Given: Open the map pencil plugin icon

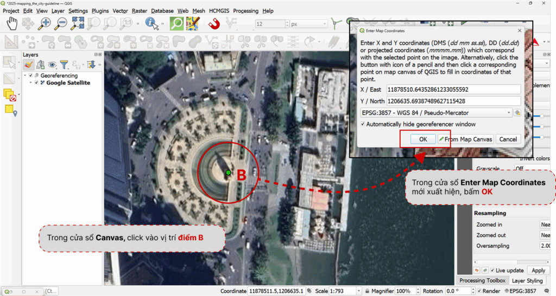Looking at the screenshot, I should (193, 24).
